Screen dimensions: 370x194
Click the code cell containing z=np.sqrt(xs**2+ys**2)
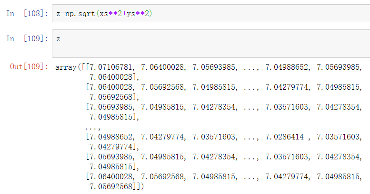[211, 13]
